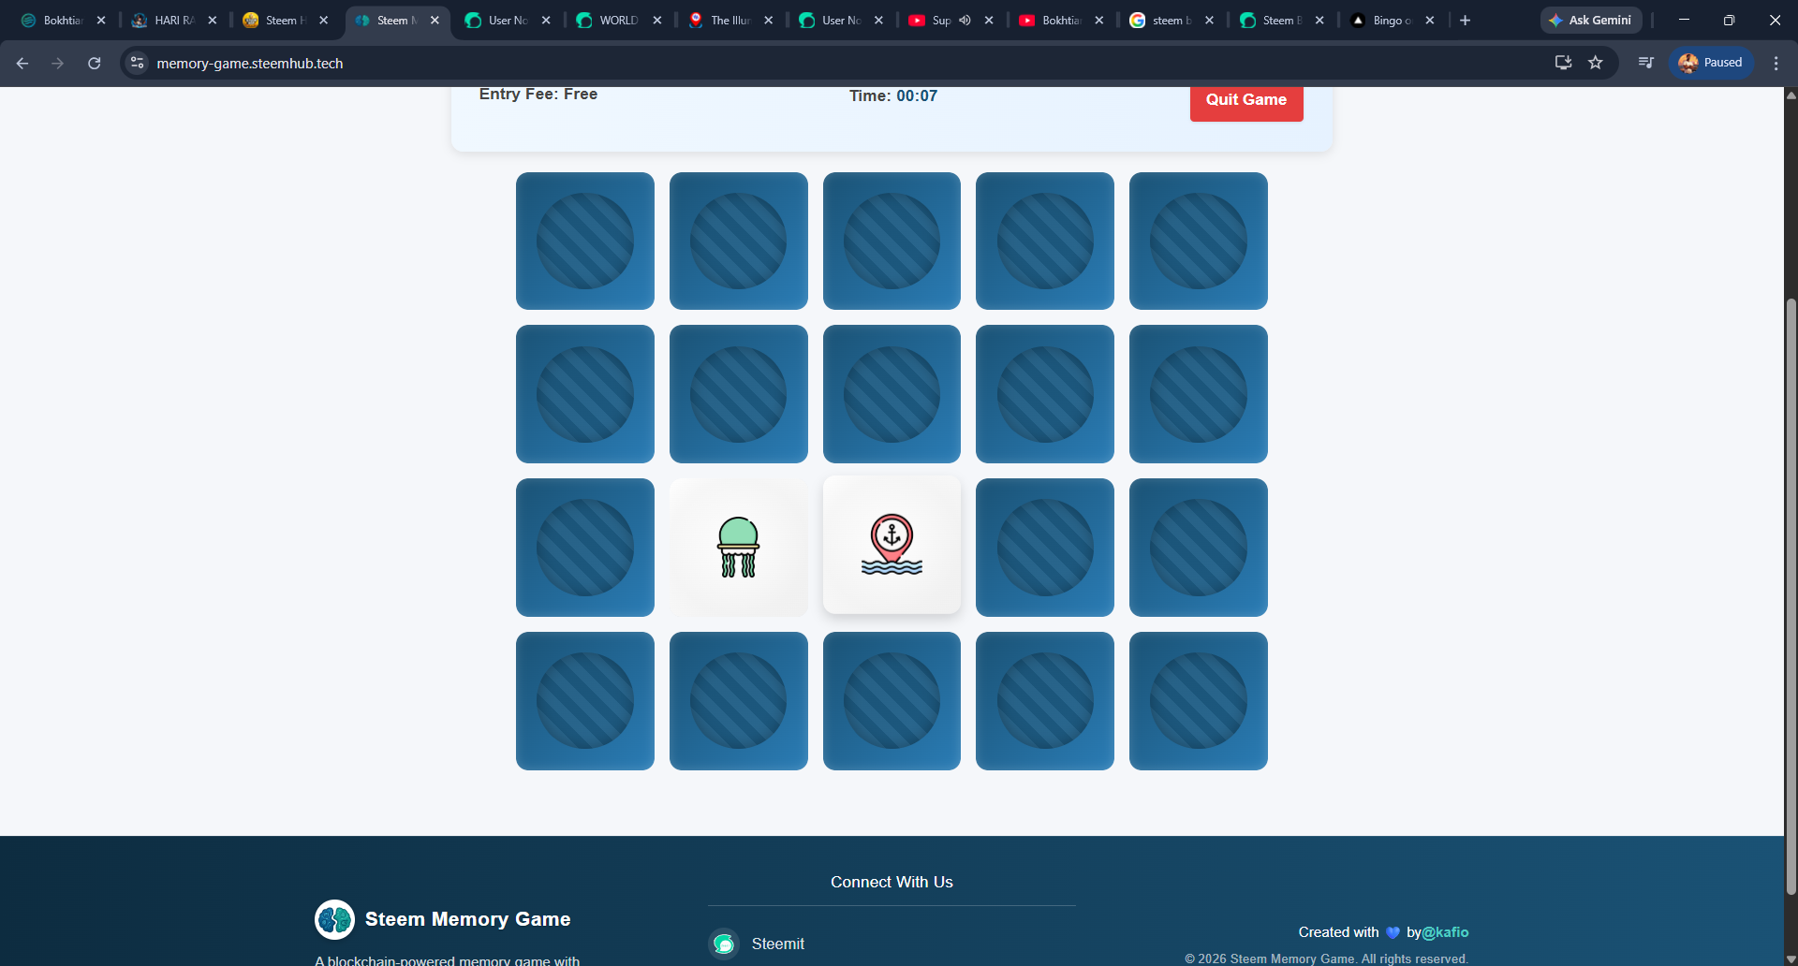Flip the card directly right of the anchor

pos(1045,548)
